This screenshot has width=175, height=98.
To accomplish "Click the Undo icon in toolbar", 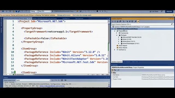I will (x=22, y=11).
